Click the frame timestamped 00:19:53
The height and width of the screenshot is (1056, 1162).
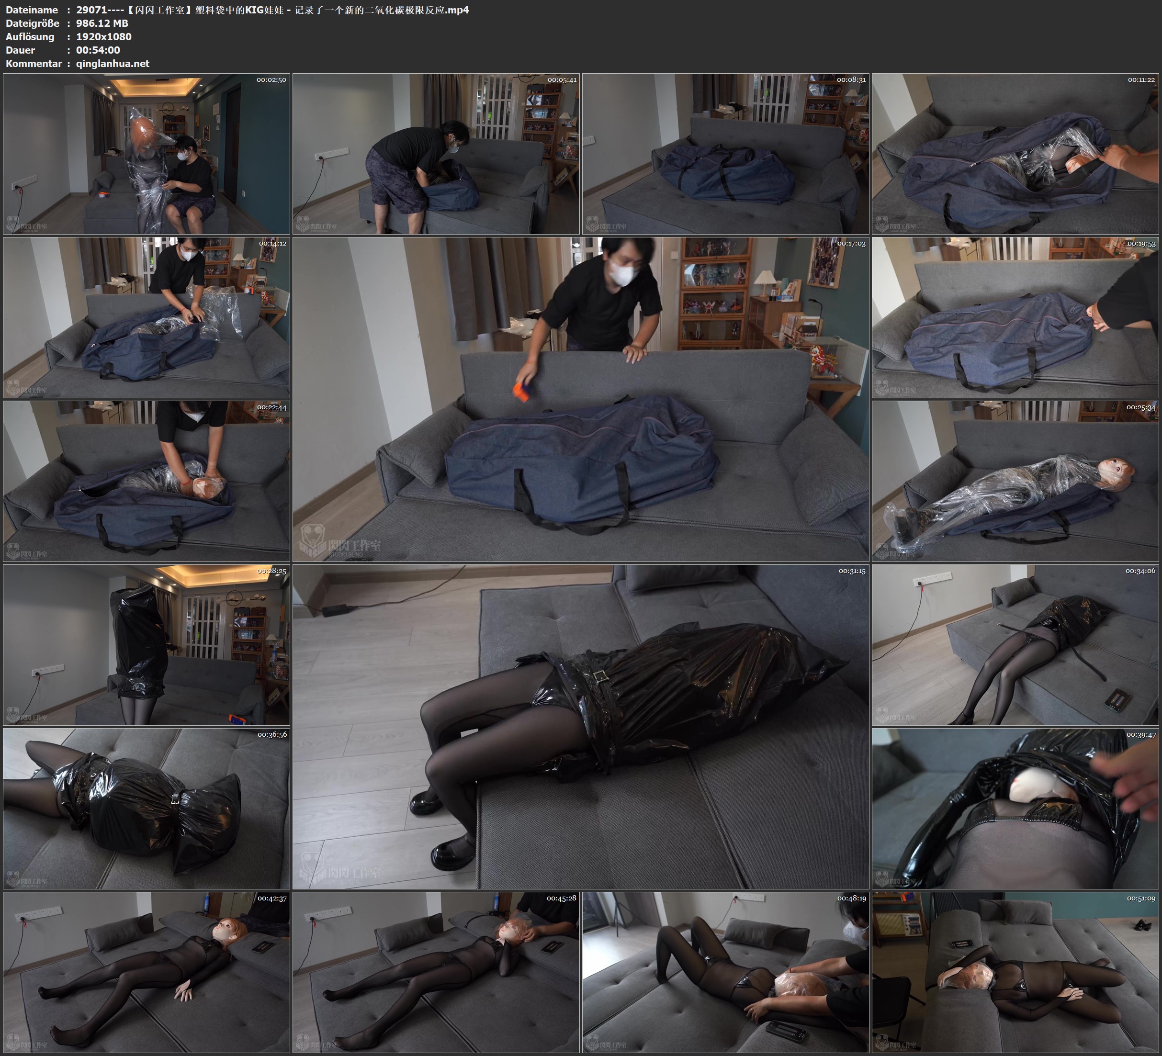pyautogui.click(x=1015, y=317)
